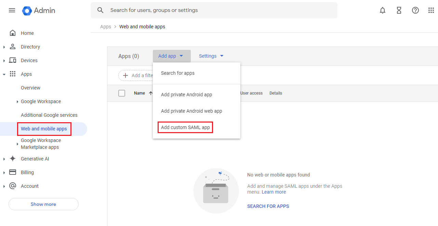Expand the Devices section
This screenshot has height=226, width=438.
pos(4,61)
